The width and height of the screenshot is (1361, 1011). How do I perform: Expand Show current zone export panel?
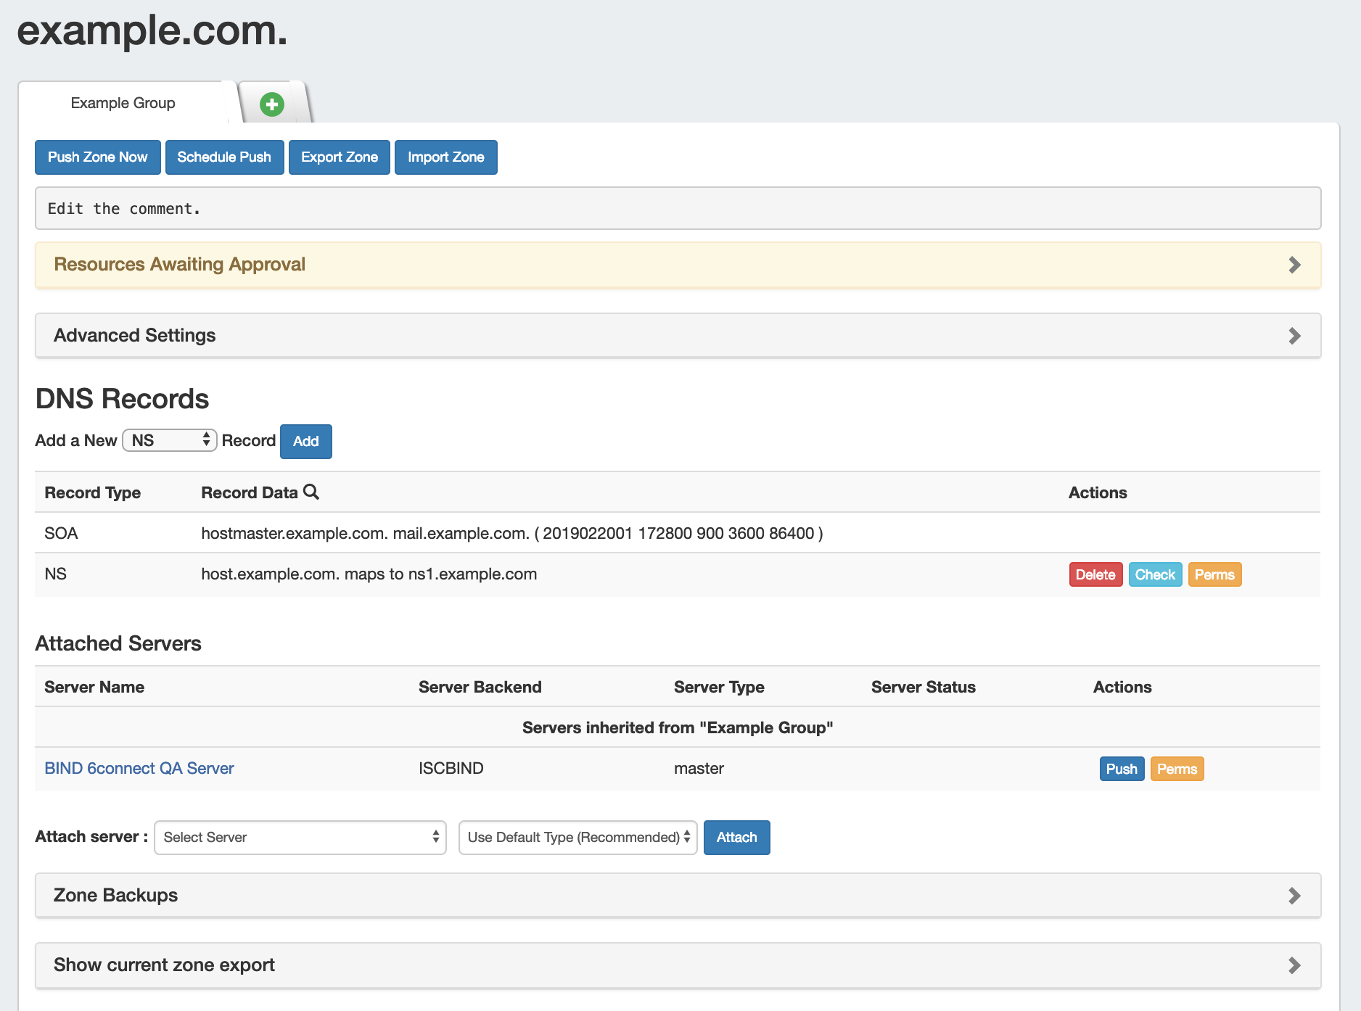tap(678, 965)
